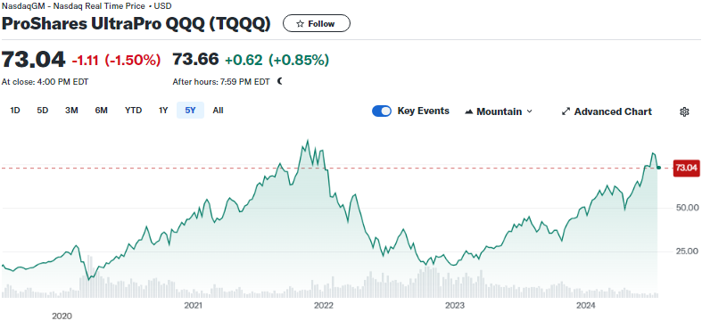702x321 pixels.
Task: Click the star icon in the Follow button
Action: 300,24
